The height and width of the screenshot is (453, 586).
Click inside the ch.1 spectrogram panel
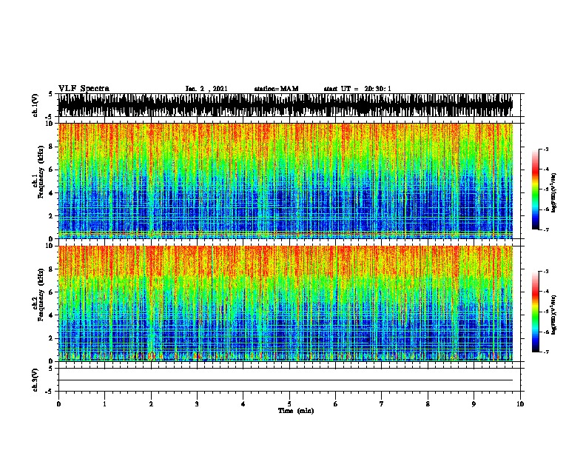click(285, 181)
